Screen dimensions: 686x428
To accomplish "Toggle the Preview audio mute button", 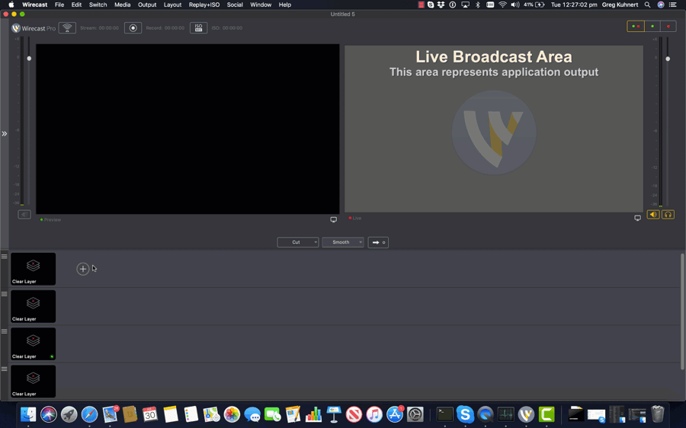I will coord(24,214).
